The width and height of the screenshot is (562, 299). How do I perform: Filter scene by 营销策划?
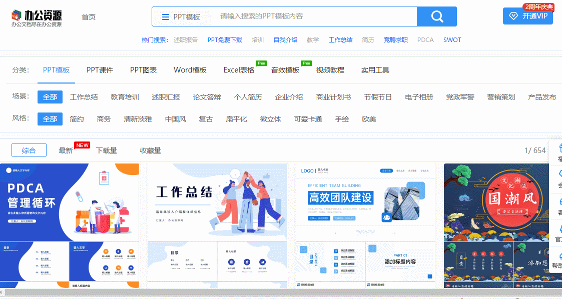[501, 97]
